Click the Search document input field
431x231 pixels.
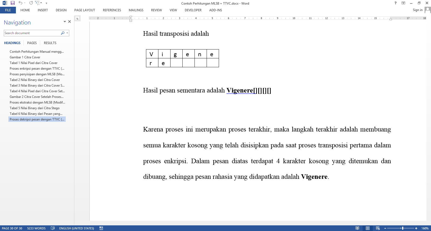pos(32,33)
